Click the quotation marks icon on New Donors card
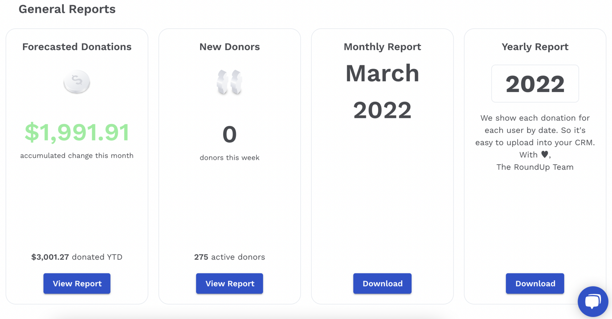 pos(229,82)
